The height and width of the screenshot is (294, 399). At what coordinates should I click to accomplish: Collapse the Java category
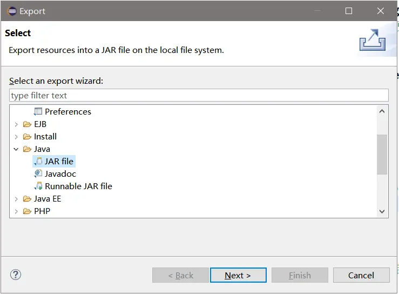click(x=16, y=149)
